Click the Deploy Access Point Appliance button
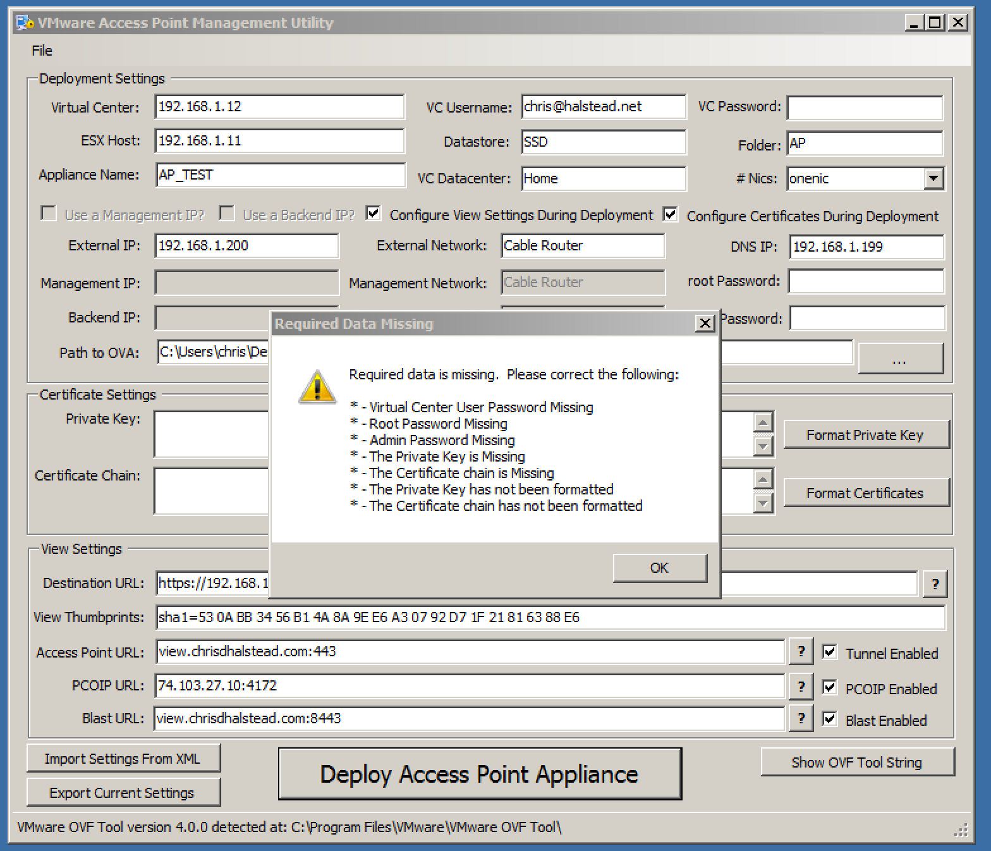The height and width of the screenshot is (851, 991). coord(480,774)
